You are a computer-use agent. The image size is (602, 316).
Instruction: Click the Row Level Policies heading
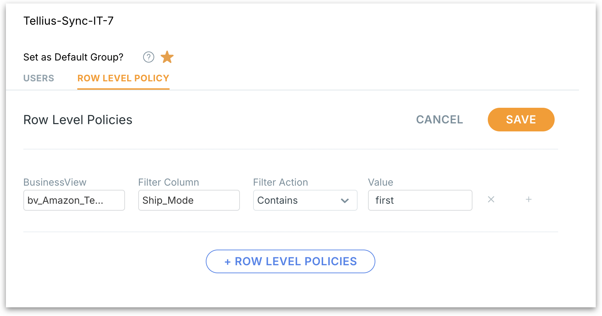tap(78, 120)
